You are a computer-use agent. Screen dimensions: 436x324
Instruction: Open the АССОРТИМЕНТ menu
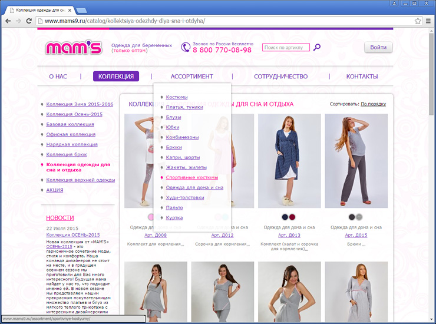[191, 77]
